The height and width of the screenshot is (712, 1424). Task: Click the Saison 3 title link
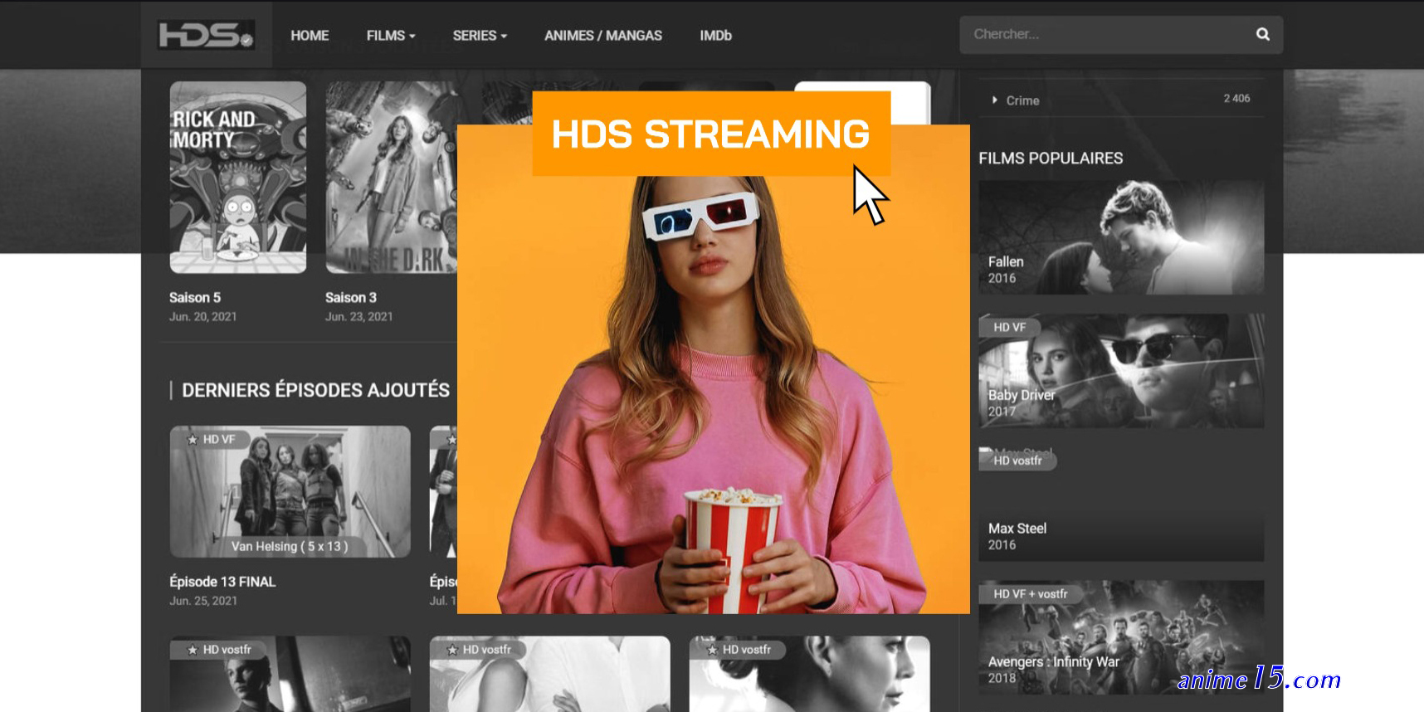coord(351,297)
